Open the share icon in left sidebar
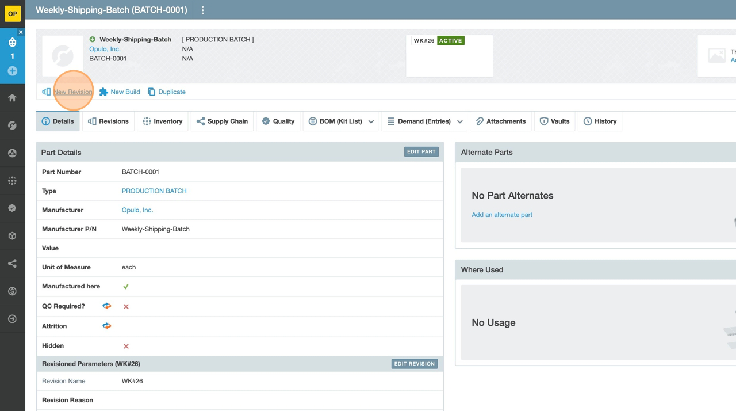This screenshot has width=736, height=411. pyautogui.click(x=12, y=264)
